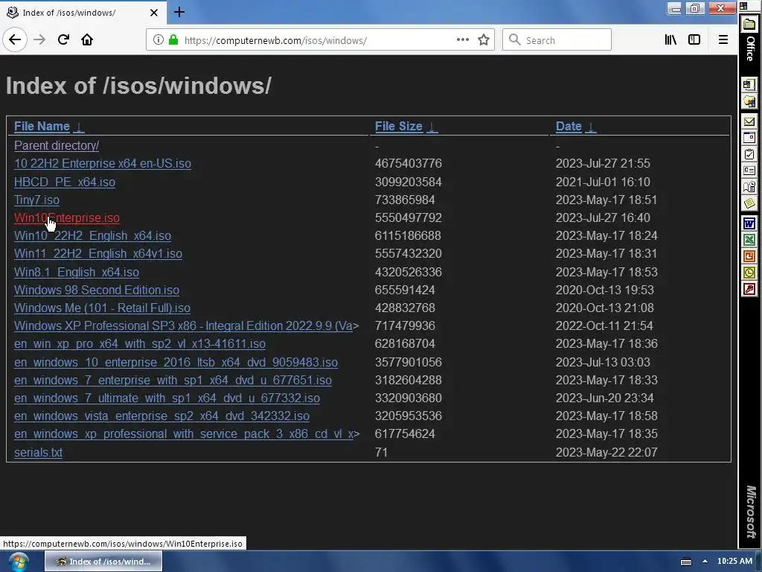The image size is (762, 572).
Task: Open the Firefox home page
Action: [87, 40]
